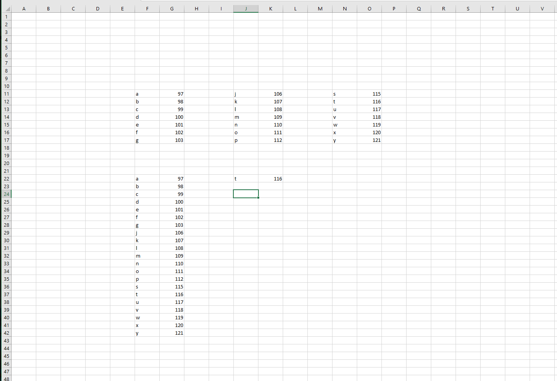Image resolution: width=557 pixels, height=381 pixels.
Task: Click cell F32 containing 'm'
Action: coord(147,256)
